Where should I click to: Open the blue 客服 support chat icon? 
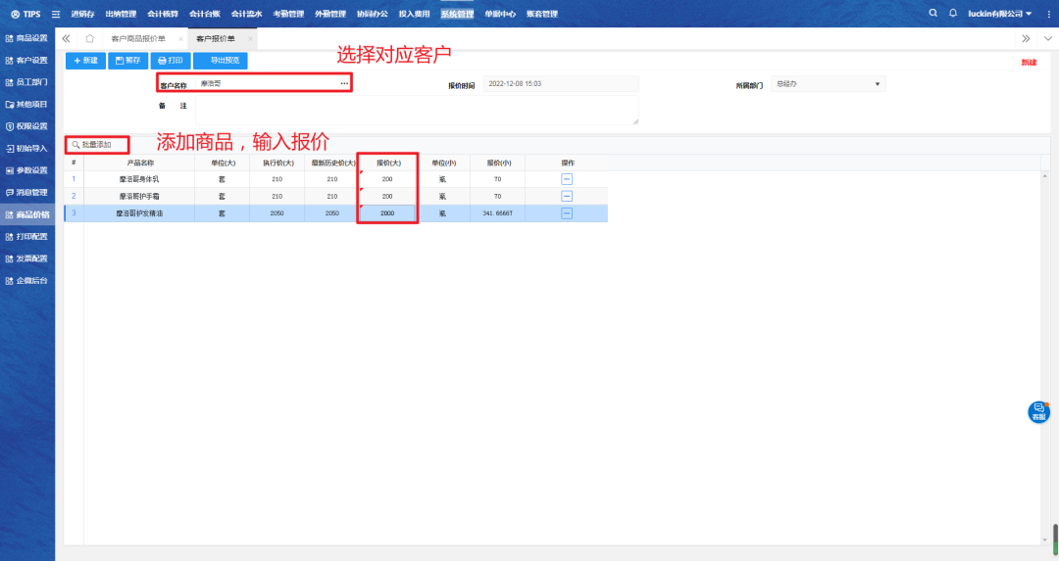point(1038,411)
